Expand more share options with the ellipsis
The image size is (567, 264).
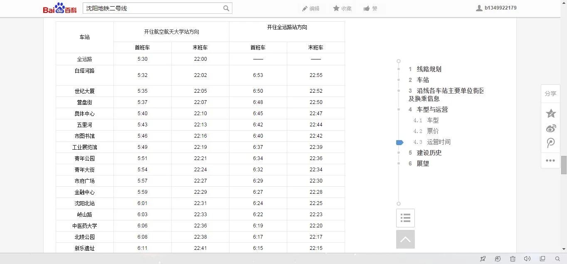[x=550, y=160]
